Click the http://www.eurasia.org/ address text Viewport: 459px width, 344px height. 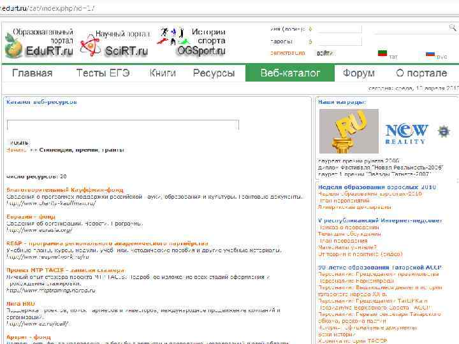(x=40, y=230)
